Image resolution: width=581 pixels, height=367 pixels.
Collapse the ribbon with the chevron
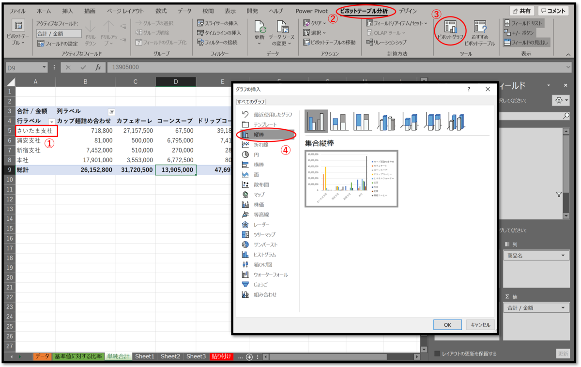click(568, 55)
